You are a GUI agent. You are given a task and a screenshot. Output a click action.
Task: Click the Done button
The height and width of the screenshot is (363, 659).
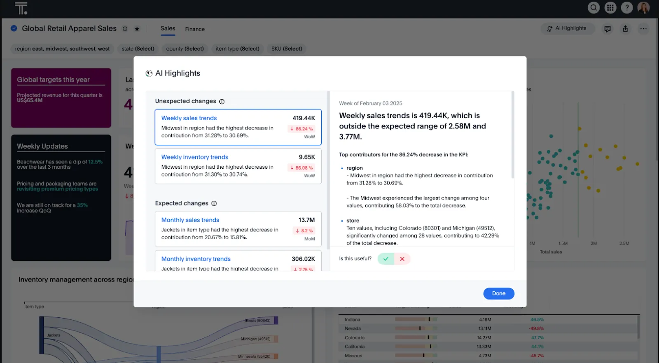click(499, 293)
